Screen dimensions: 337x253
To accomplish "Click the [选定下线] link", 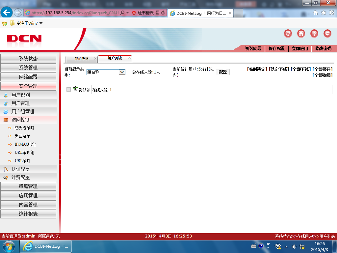I will [279, 69].
